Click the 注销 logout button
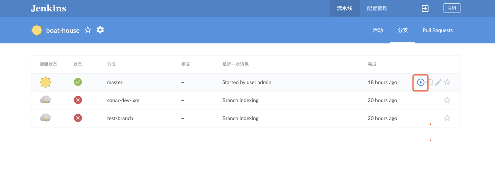The width and height of the screenshot is (495, 195). coord(452,8)
